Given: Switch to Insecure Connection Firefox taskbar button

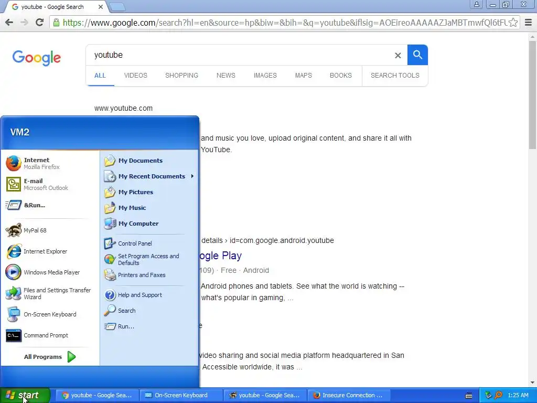Looking at the screenshot, I should pos(349,395).
